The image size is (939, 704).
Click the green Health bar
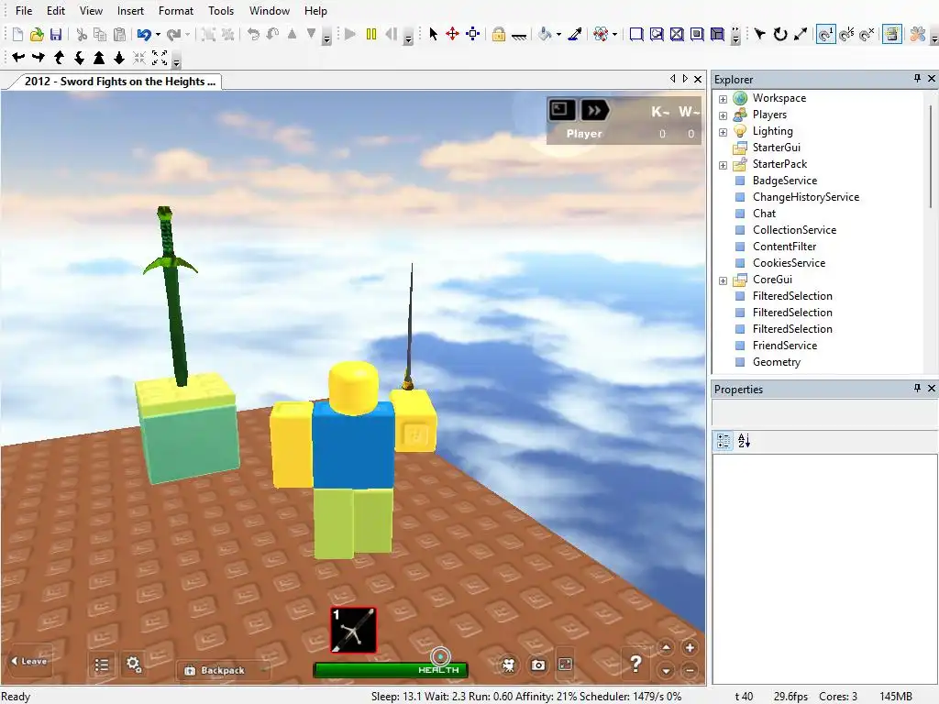tap(391, 670)
